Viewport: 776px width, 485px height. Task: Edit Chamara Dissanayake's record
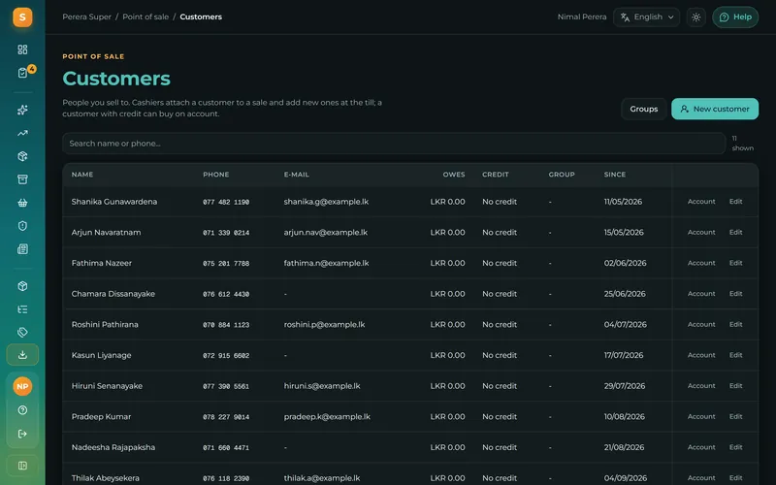point(736,294)
